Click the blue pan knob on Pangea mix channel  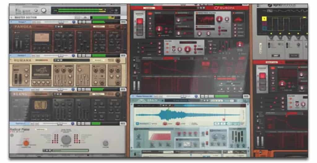click(x=73, y=22)
